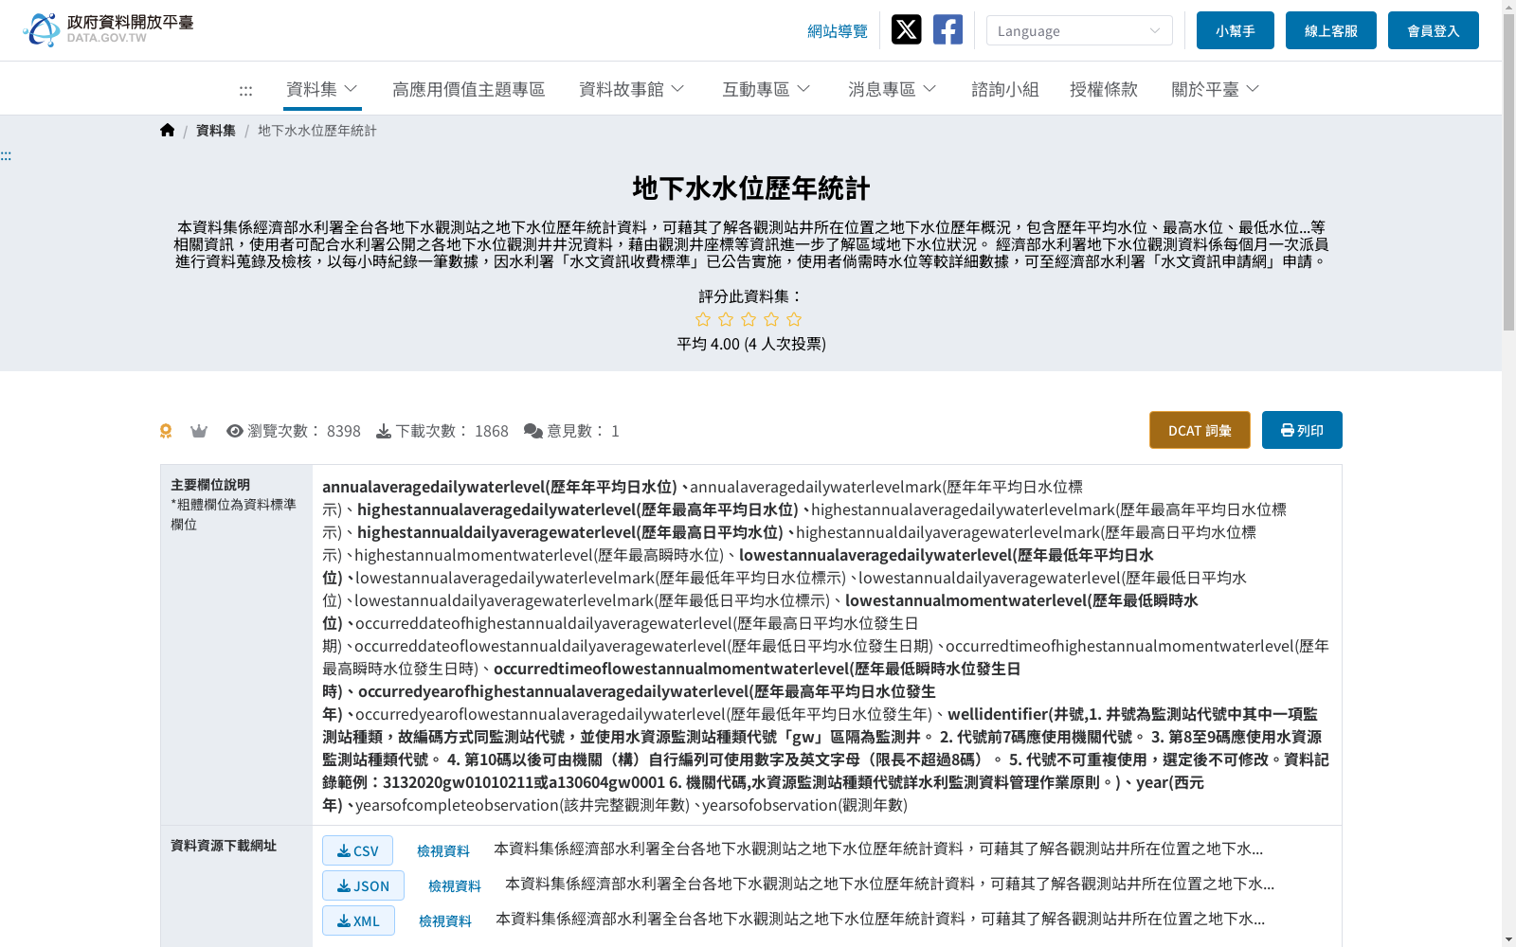Open the 網站導覽 sitemap link
This screenshot has height=947, width=1516.
tap(838, 31)
